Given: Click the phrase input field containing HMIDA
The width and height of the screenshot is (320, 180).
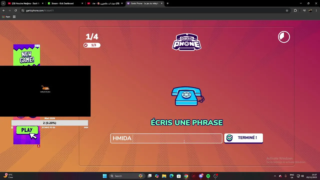Looking at the screenshot, I should (166, 138).
